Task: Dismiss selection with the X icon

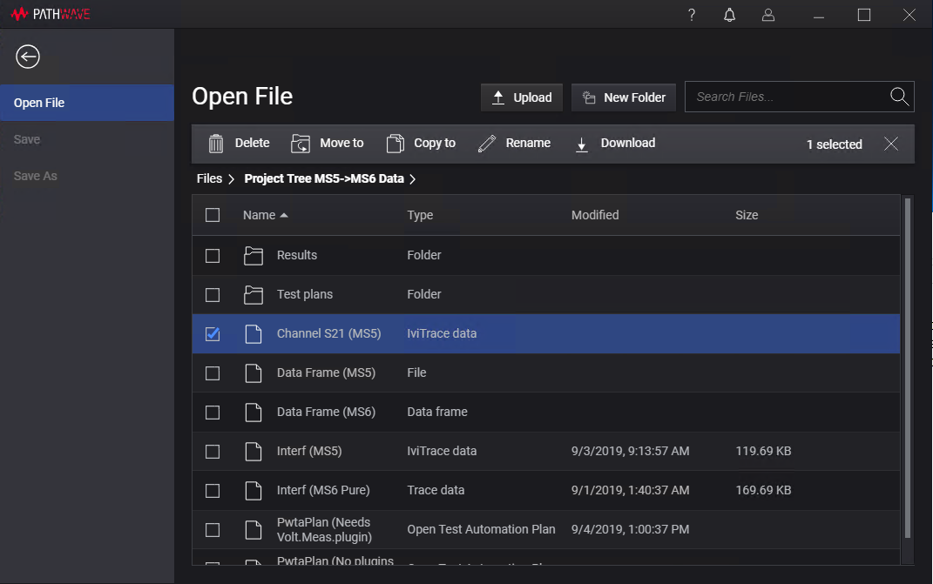Action: pyautogui.click(x=890, y=144)
